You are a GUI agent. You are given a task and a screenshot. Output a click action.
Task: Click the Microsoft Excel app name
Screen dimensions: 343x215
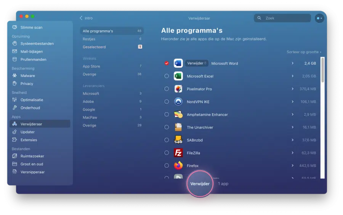(200, 76)
